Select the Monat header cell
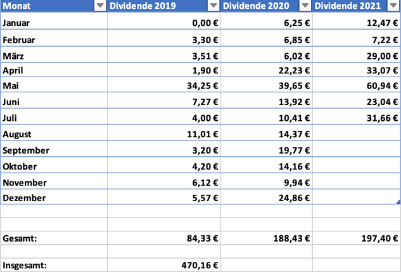 (x=54, y=6)
